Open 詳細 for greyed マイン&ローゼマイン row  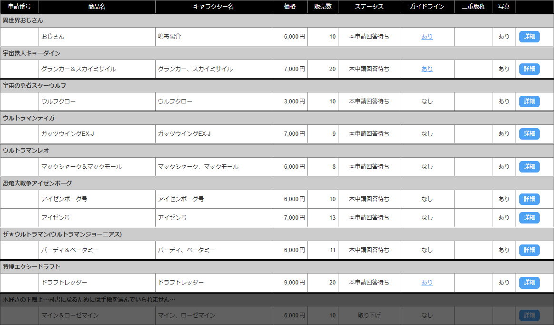529,315
